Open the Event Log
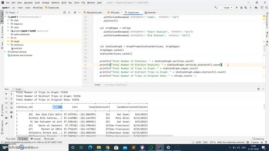Viewport: 269px width, 151px height. point(258,139)
